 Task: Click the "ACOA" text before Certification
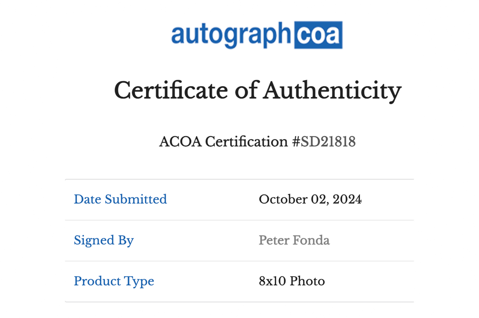[180, 142]
